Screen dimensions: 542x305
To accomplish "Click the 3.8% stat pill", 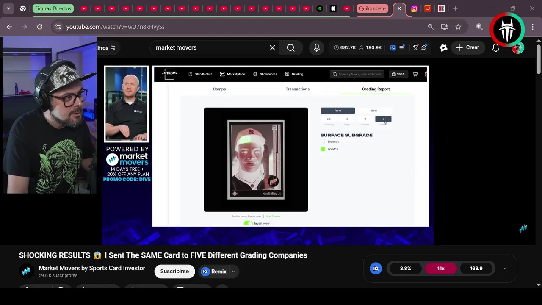I will (x=406, y=269).
